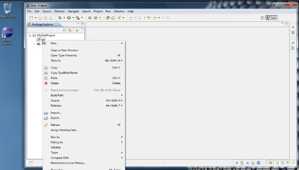Open the Outline view from the right trim
Image resolution: width=299 pixels, height=170 pixels.
[293, 48]
